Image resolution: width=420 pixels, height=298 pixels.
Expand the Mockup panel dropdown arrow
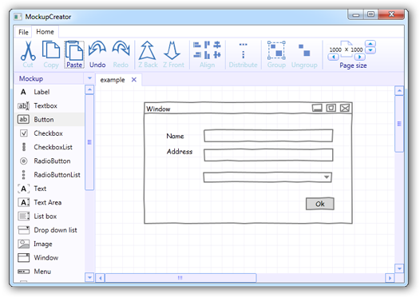[x=89, y=78]
